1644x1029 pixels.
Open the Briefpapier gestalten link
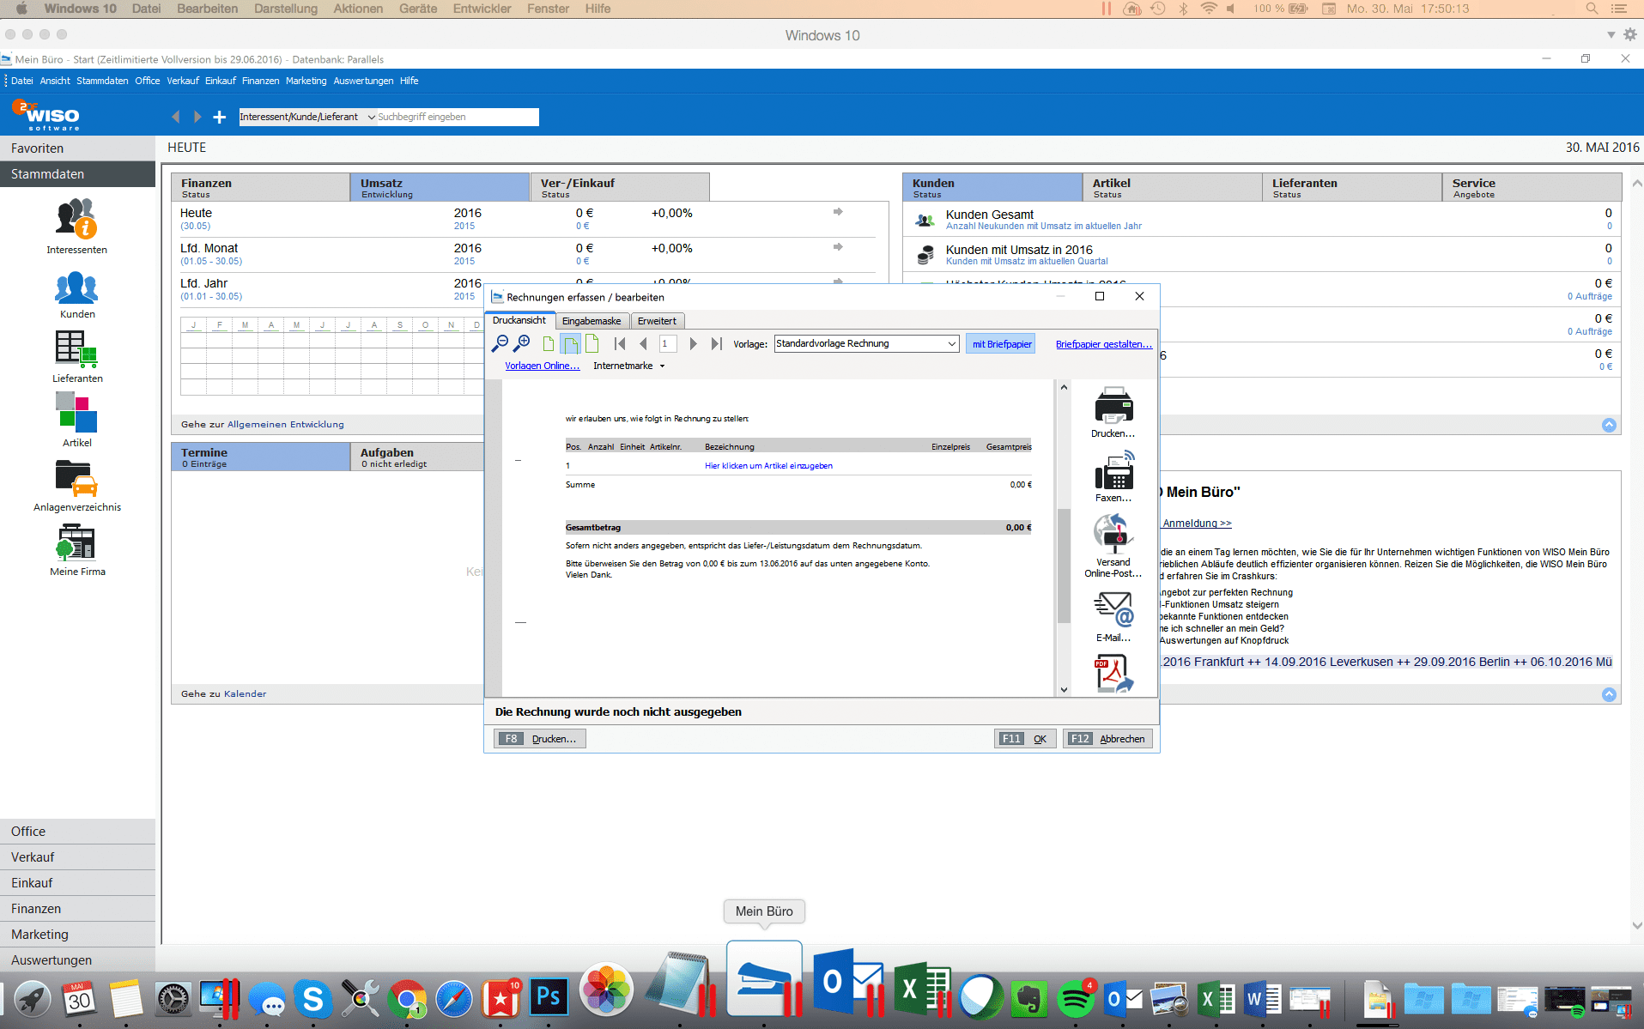point(1103,343)
